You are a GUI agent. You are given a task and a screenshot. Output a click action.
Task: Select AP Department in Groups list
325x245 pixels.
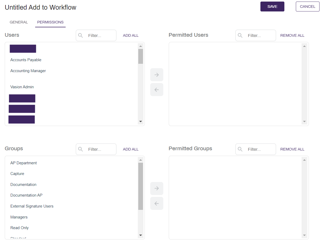pyautogui.click(x=23, y=163)
